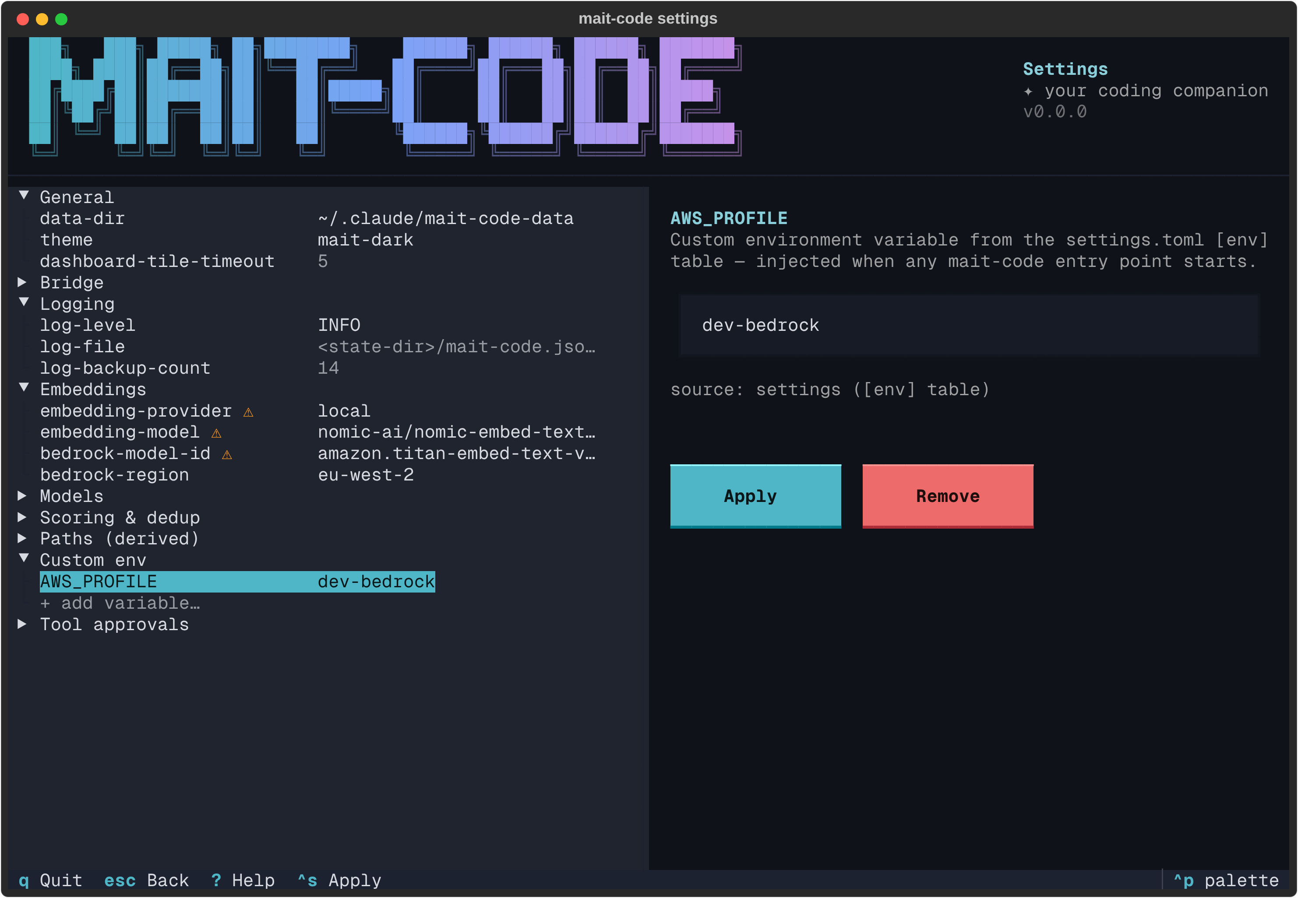Click the green macOS zoom window button
This screenshot has height=898, width=1298.
point(61,19)
